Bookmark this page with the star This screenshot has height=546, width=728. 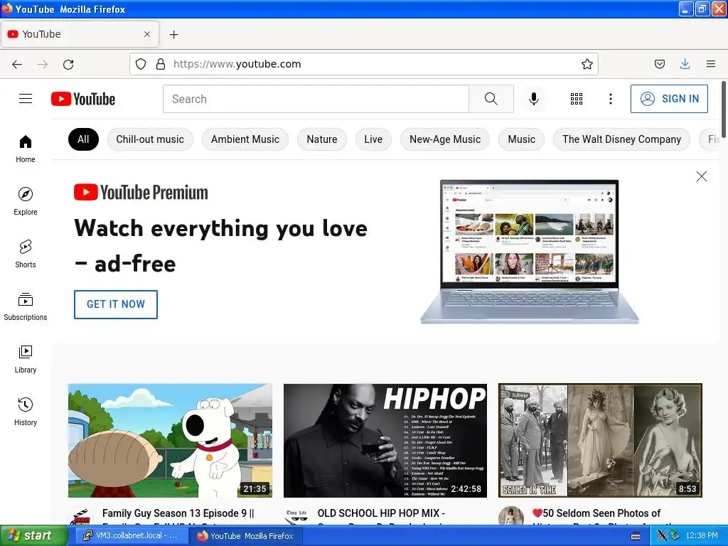coord(587,64)
